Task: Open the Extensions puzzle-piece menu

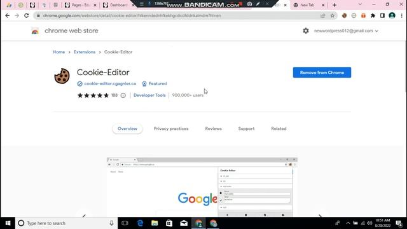Action: 373,15
